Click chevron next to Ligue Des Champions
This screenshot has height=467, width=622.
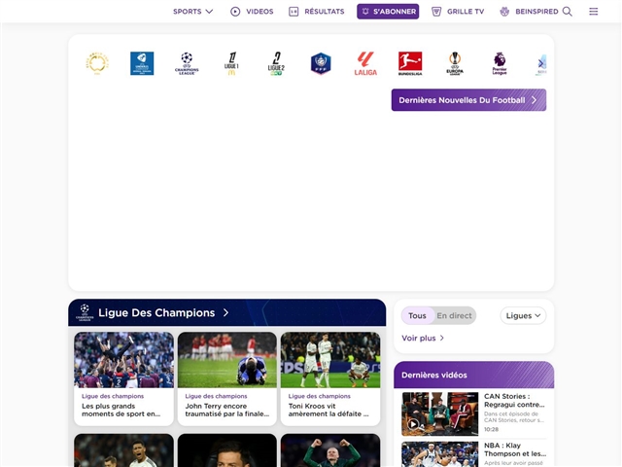click(x=225, y=313)
